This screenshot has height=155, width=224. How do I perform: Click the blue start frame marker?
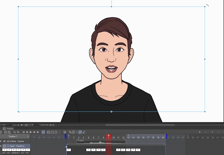pyautogui.click(x=65, y=136)
